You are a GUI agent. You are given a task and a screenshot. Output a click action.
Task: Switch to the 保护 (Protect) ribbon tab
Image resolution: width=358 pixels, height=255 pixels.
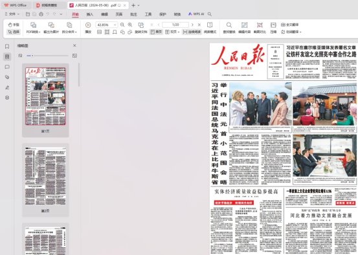[x=162, y=14]
